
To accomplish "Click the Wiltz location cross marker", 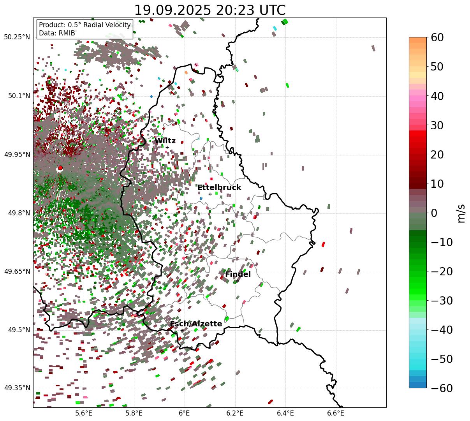I will coord(167,147).
